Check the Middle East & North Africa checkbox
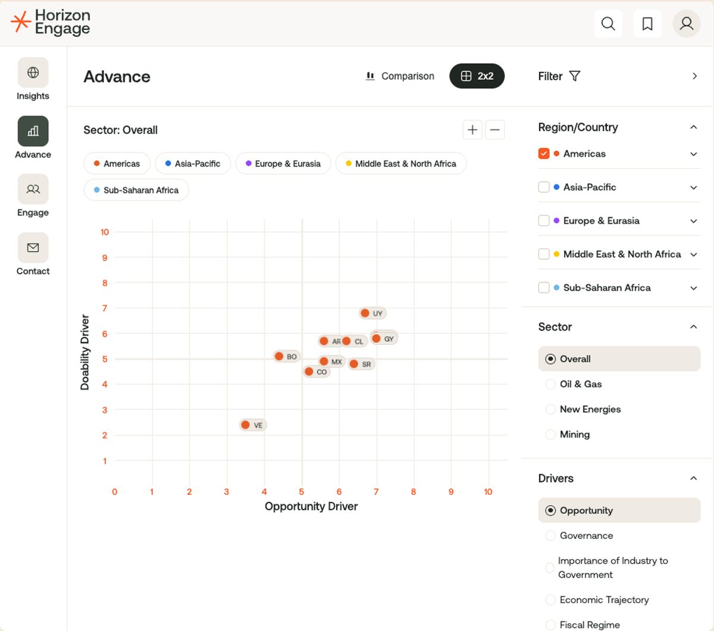Image resolution: width=714 pixels, height=631 pixels. [x=544, y=254]
